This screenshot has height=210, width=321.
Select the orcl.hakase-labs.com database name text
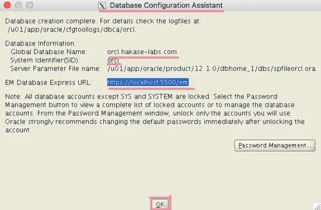(x=142, y=52)
